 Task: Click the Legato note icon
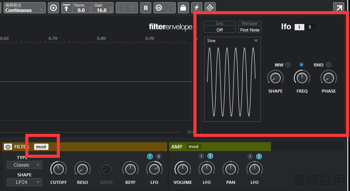point(170,8)
